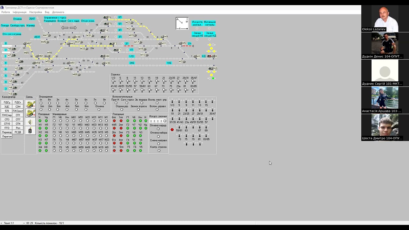This screenshot has height=230, width=409.
Task: Click signal M61 on the track diagram
Action: (x=39, y=56)
